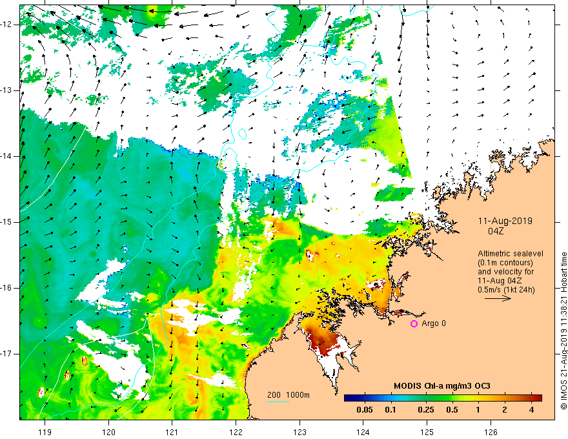Click the 'Argo 0' label text
Image resolution: width=568 pixels, height=439 pixels.
click(x=434, y=323)
